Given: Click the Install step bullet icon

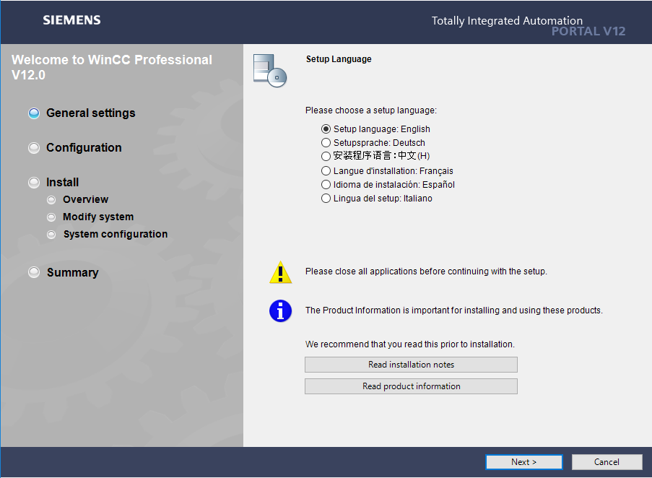Looking at the screenshot, I should click(x=34, y=183).
